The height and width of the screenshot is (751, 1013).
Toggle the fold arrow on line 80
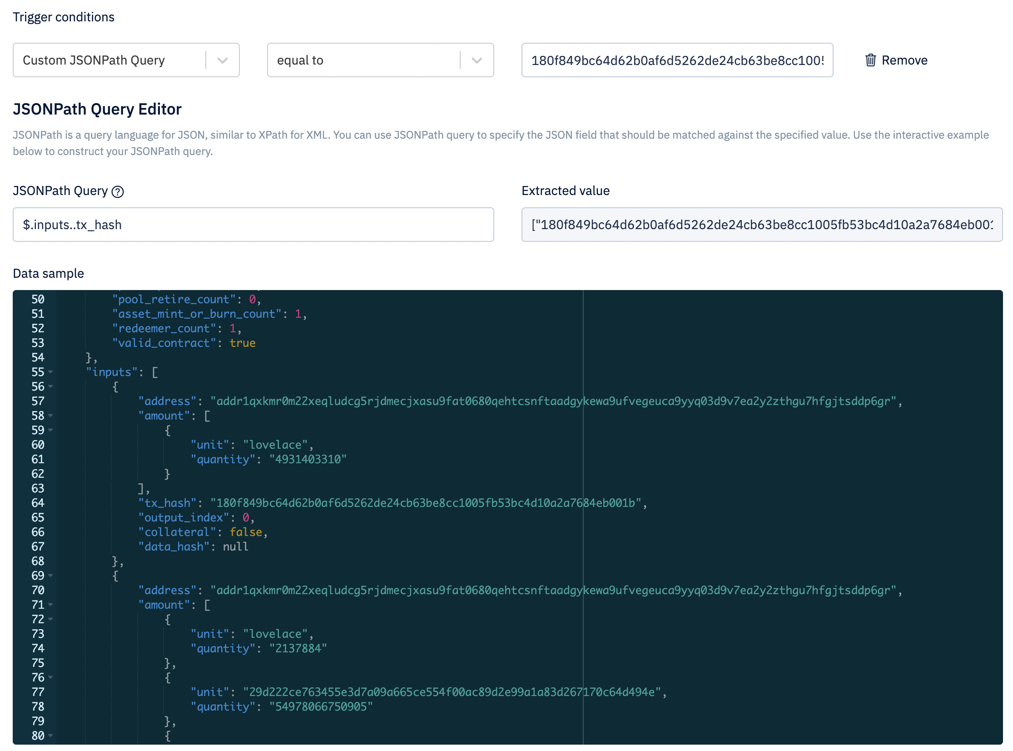click(50, 736)
